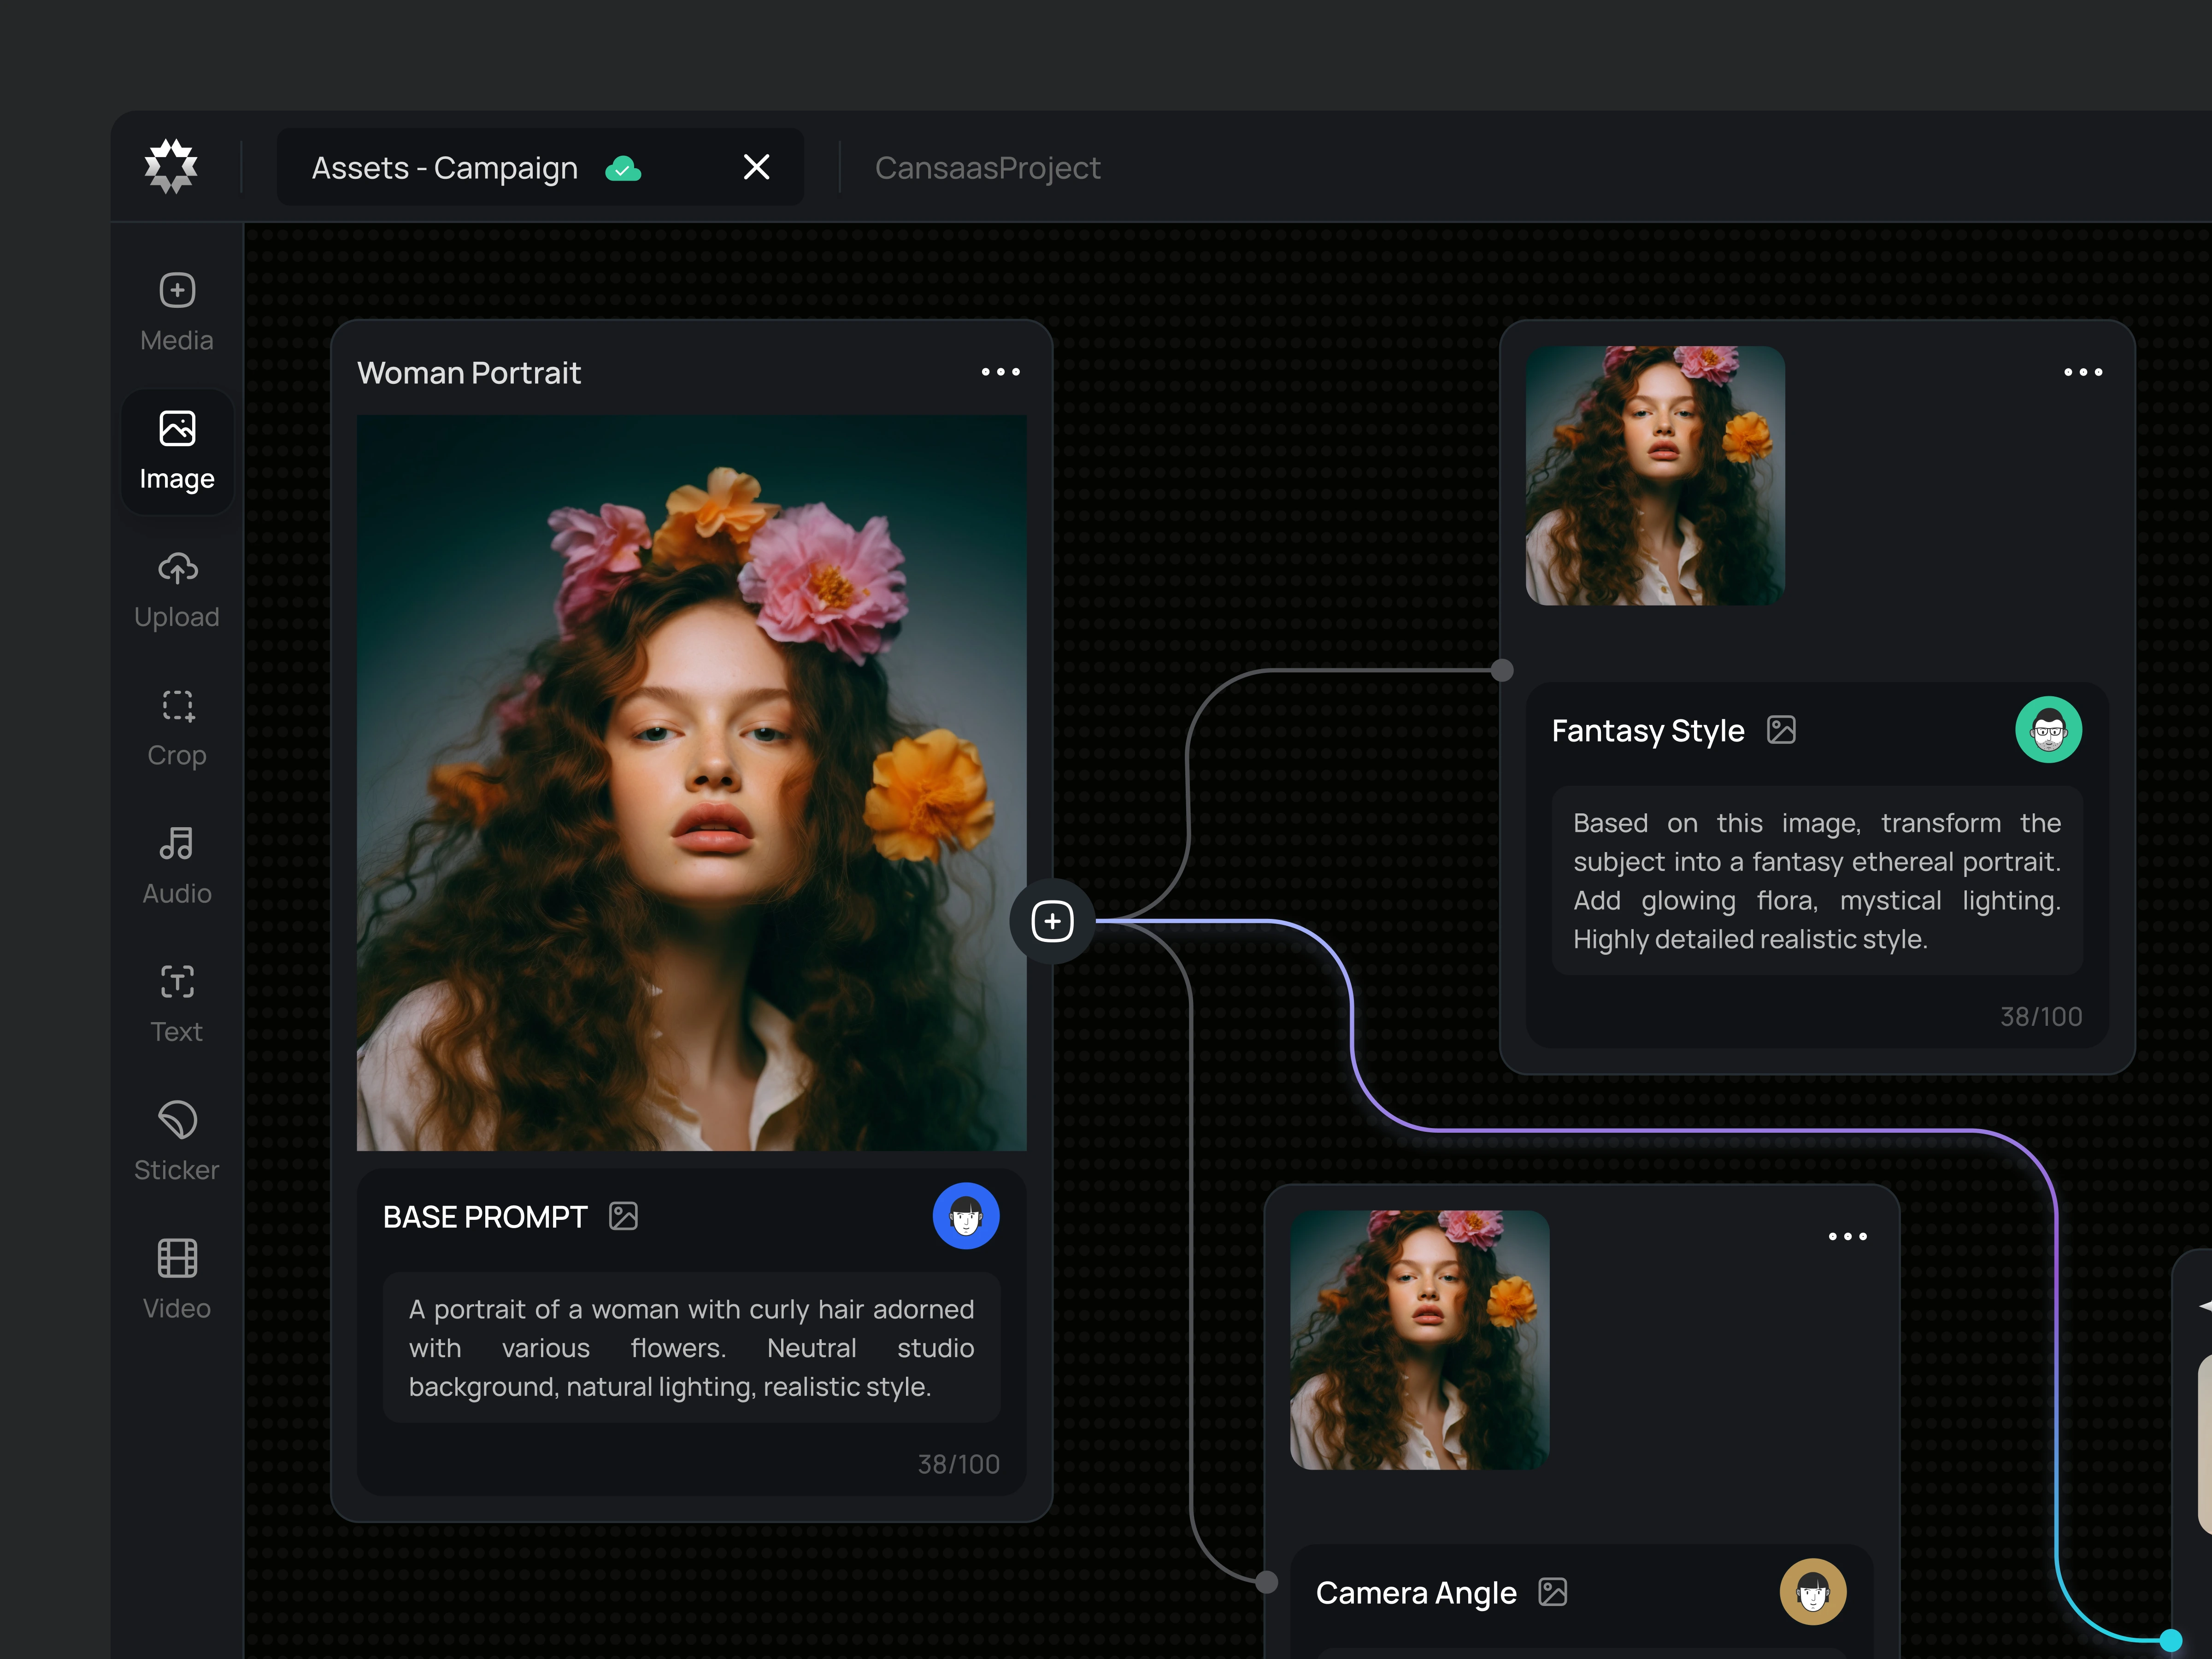Open the Sticker tool
The width and height of the screenshot is (2212, 1659).
coord(177,1142)
